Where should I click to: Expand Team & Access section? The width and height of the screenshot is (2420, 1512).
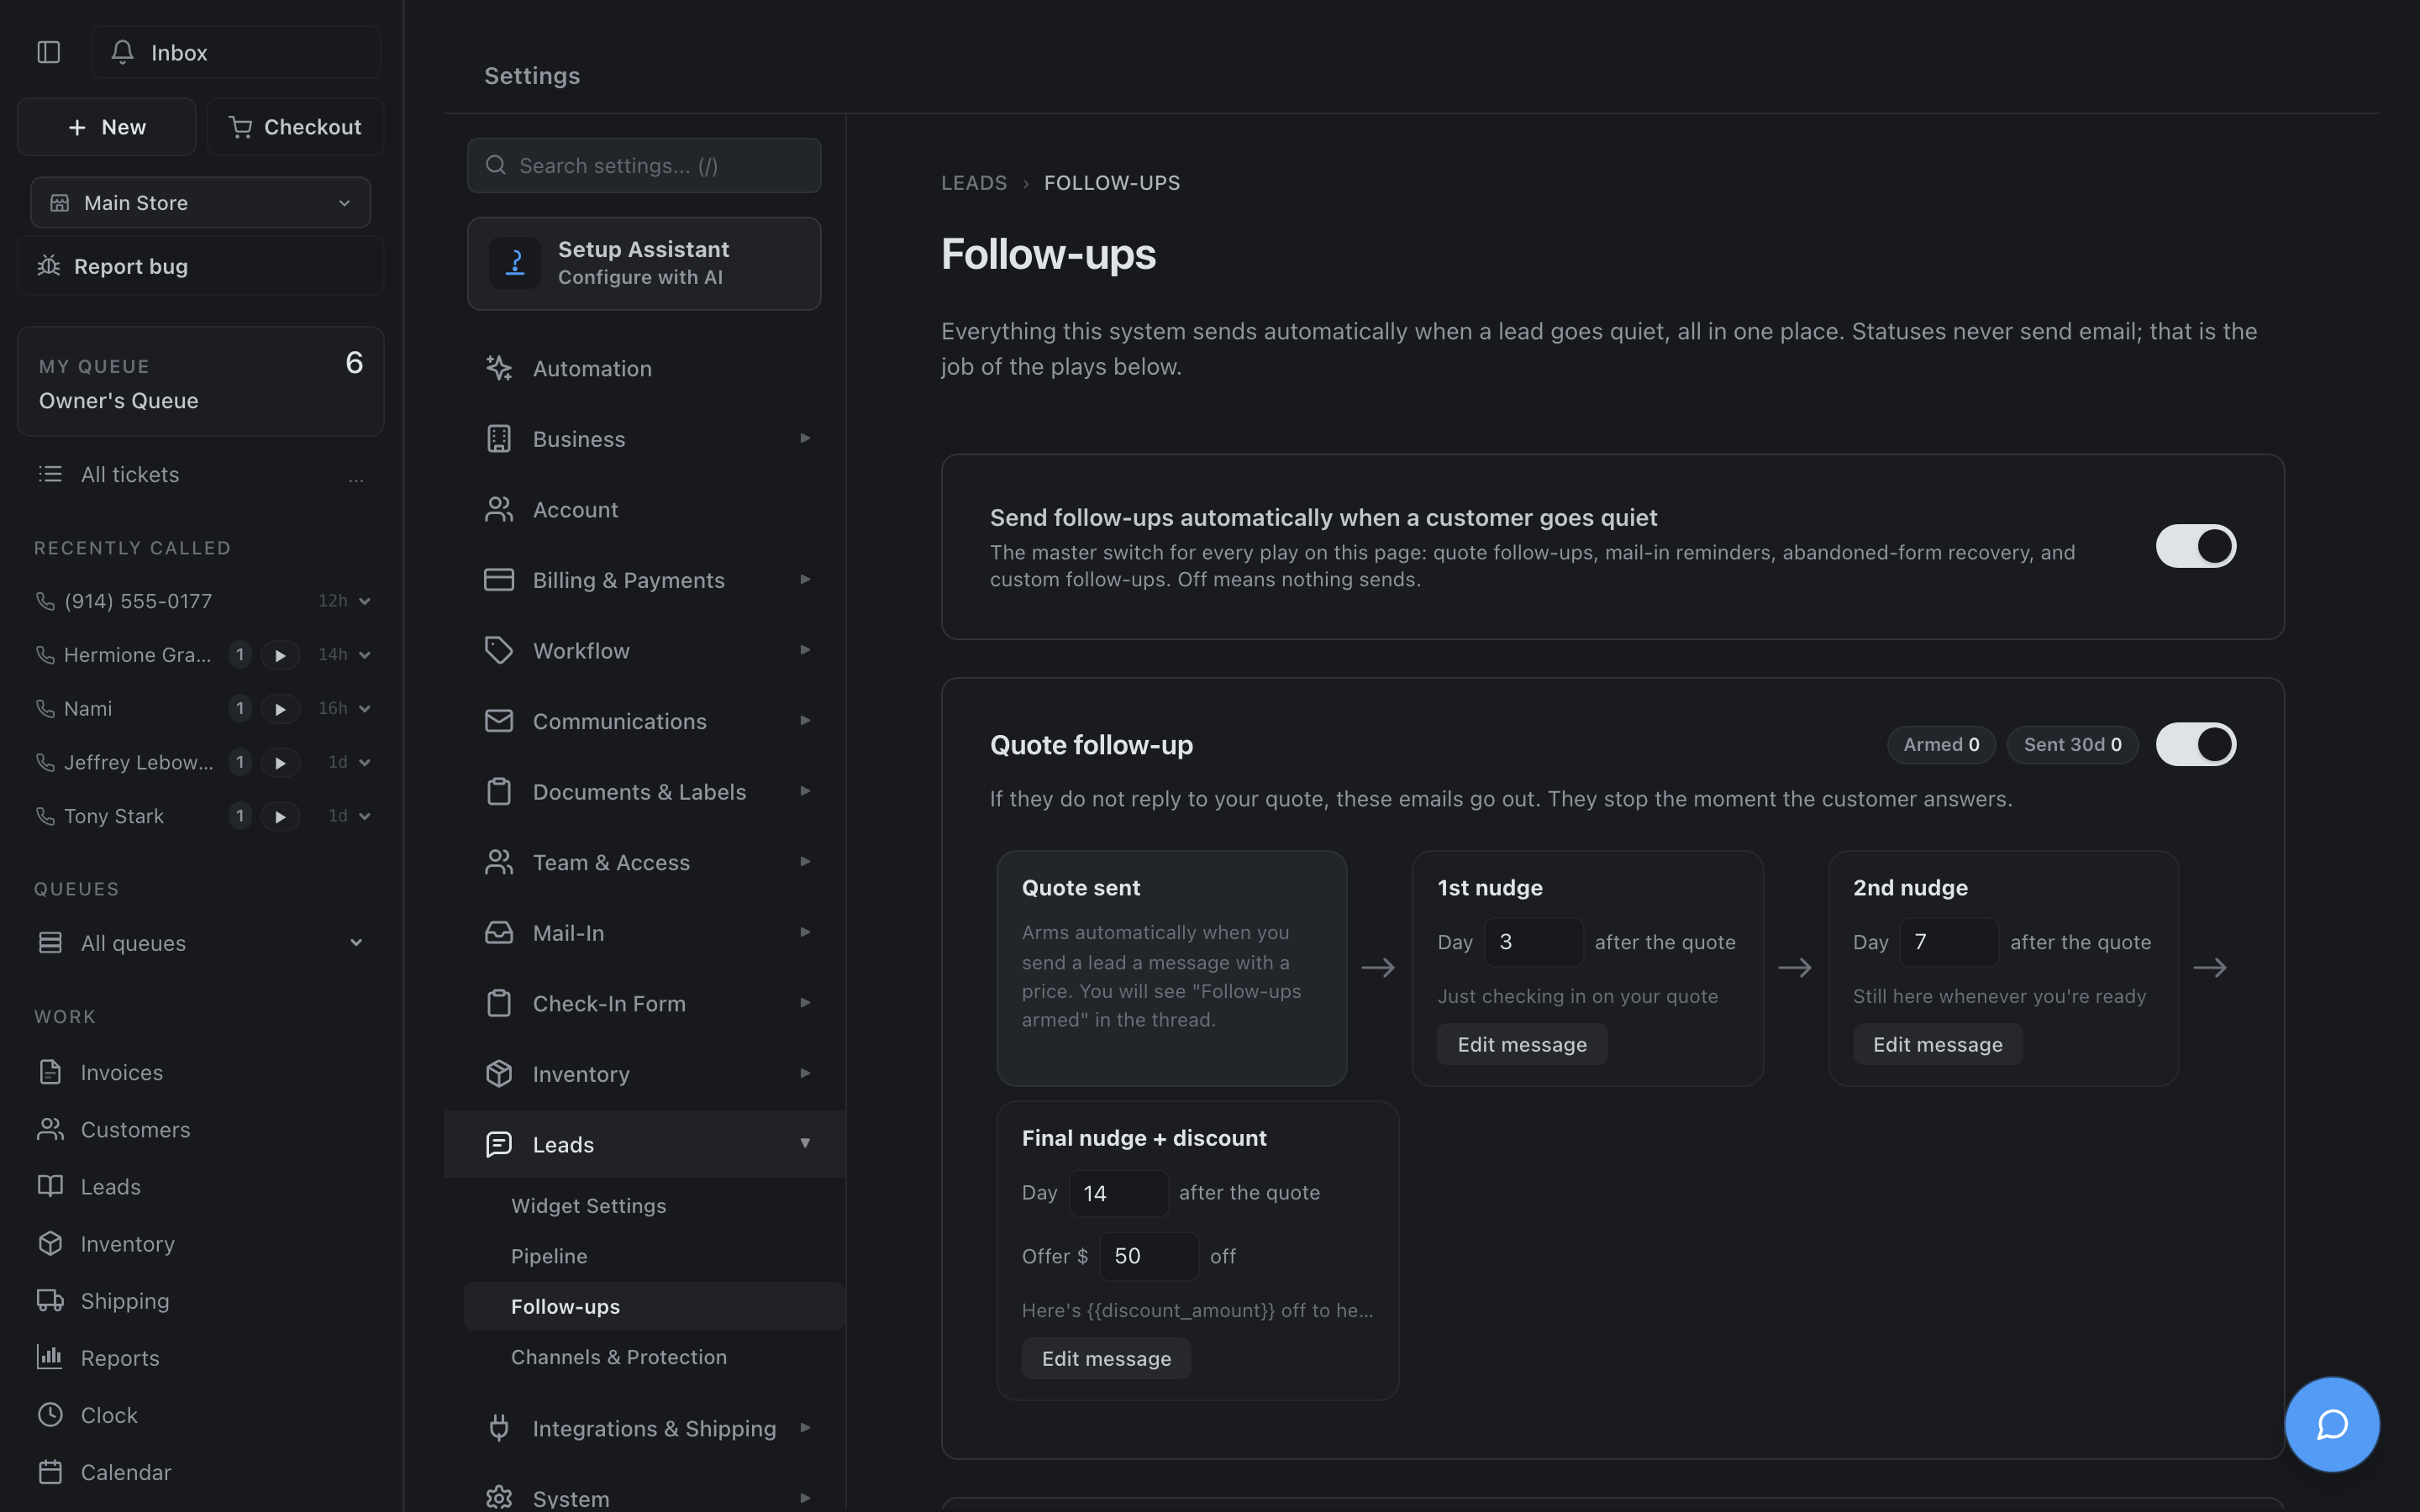804,862
